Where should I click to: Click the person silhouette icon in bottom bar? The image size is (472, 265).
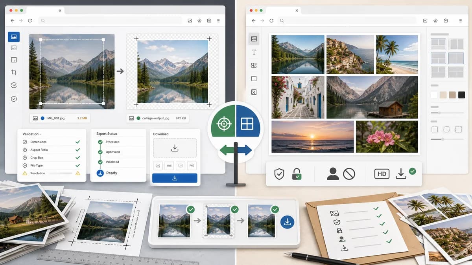coord(333,174)
